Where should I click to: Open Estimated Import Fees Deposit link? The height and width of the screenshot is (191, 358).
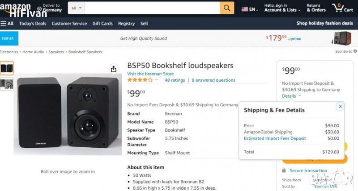(x=275, y=138)
